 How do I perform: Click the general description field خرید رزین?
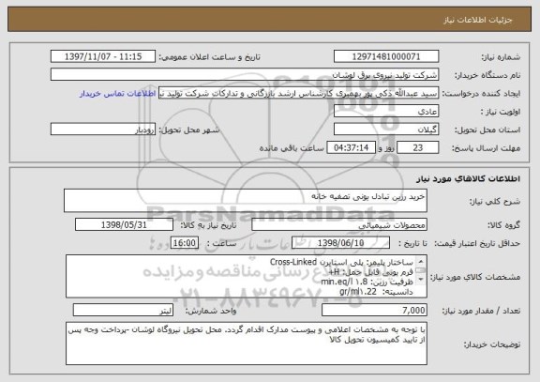click(246, 200)
